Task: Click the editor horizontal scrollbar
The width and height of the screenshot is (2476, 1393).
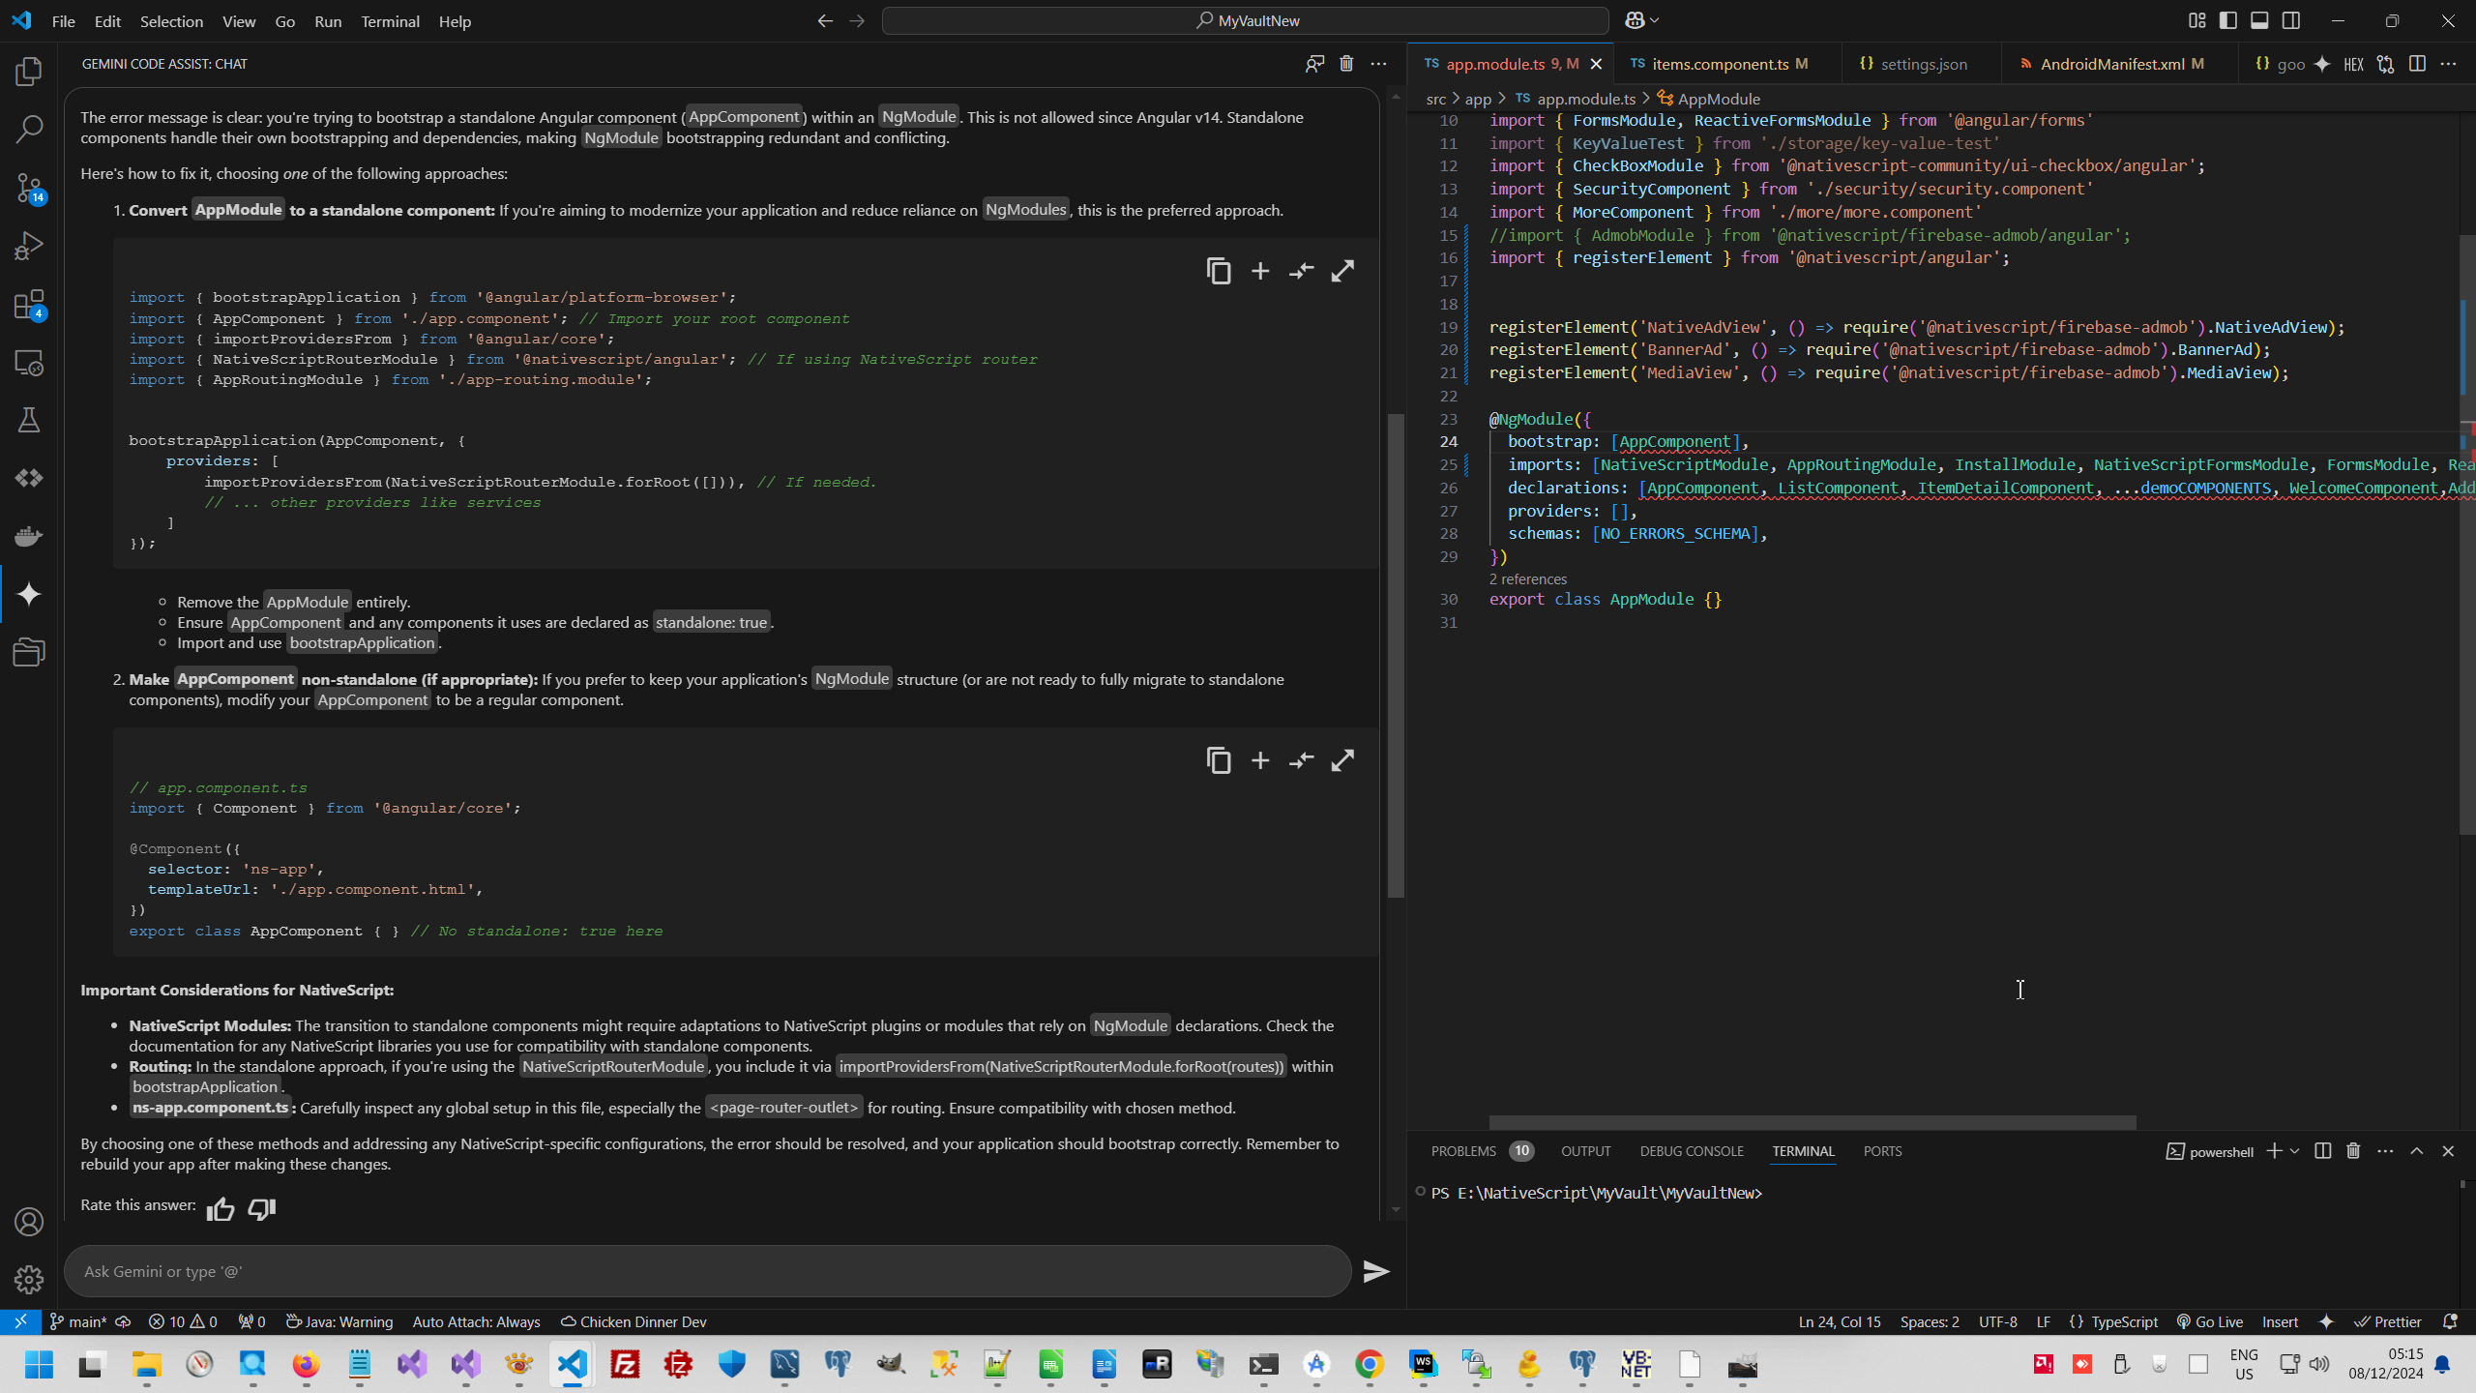Action: click(x=1812, y=1123)
